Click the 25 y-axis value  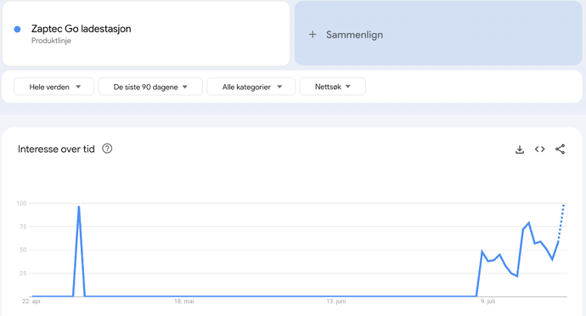[x=23, y=274]
